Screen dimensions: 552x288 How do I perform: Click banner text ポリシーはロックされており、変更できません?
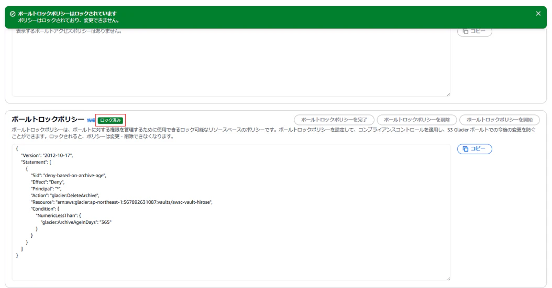[x=69, y=20]
